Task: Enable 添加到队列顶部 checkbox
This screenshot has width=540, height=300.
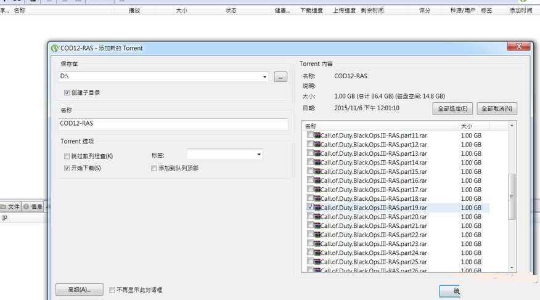Action: (154, 168)
